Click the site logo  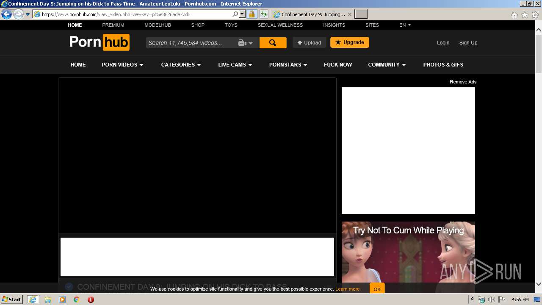[100, 42]
